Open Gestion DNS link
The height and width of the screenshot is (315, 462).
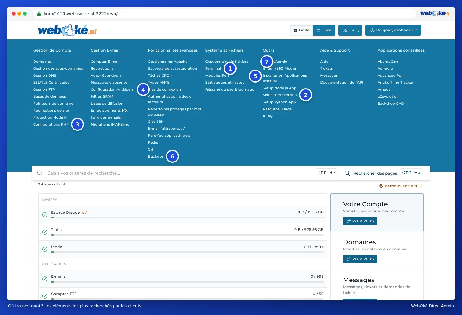45,75
